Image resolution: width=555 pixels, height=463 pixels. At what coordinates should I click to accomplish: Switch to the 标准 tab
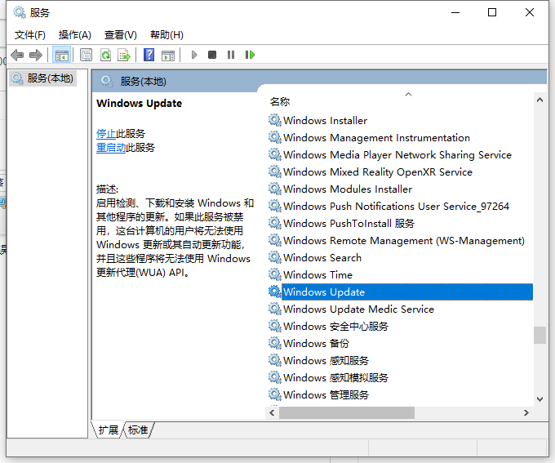coord(139,430)
